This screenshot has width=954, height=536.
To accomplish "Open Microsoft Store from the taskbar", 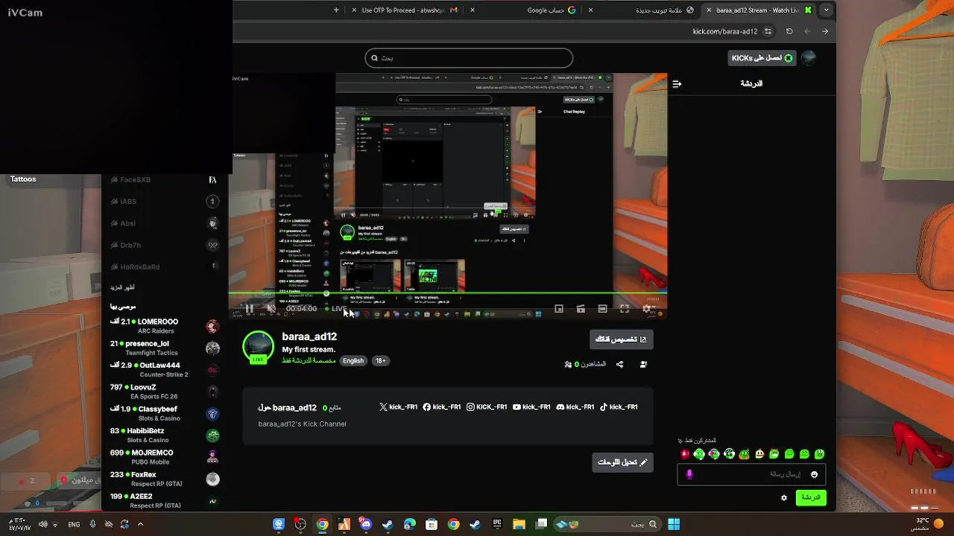I will click(432, 524).
